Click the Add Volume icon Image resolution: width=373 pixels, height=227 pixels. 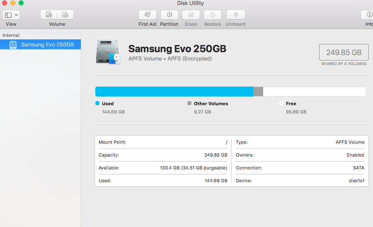(49, 15)
